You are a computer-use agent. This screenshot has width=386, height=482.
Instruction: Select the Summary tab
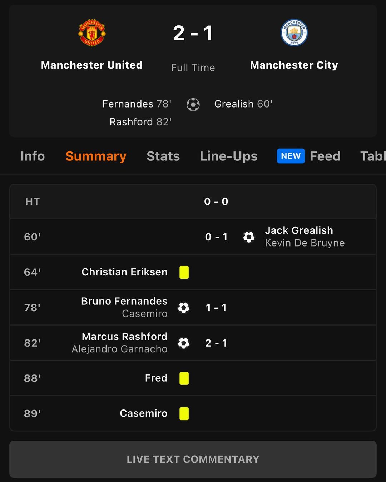coord(96,156)
